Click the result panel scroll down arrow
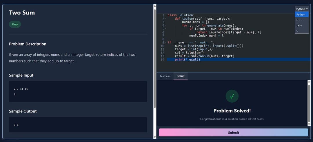 (309, 124)
